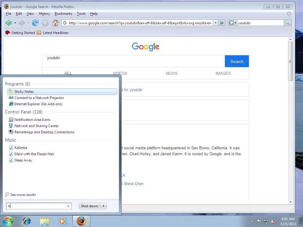Click the Control Panel (128) group header
The height and width of the screenshot is (227, 303).
(x=24, y=112)
